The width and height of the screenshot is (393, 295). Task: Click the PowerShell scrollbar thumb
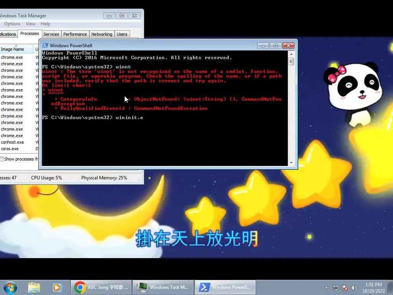(x=291, y=61)
